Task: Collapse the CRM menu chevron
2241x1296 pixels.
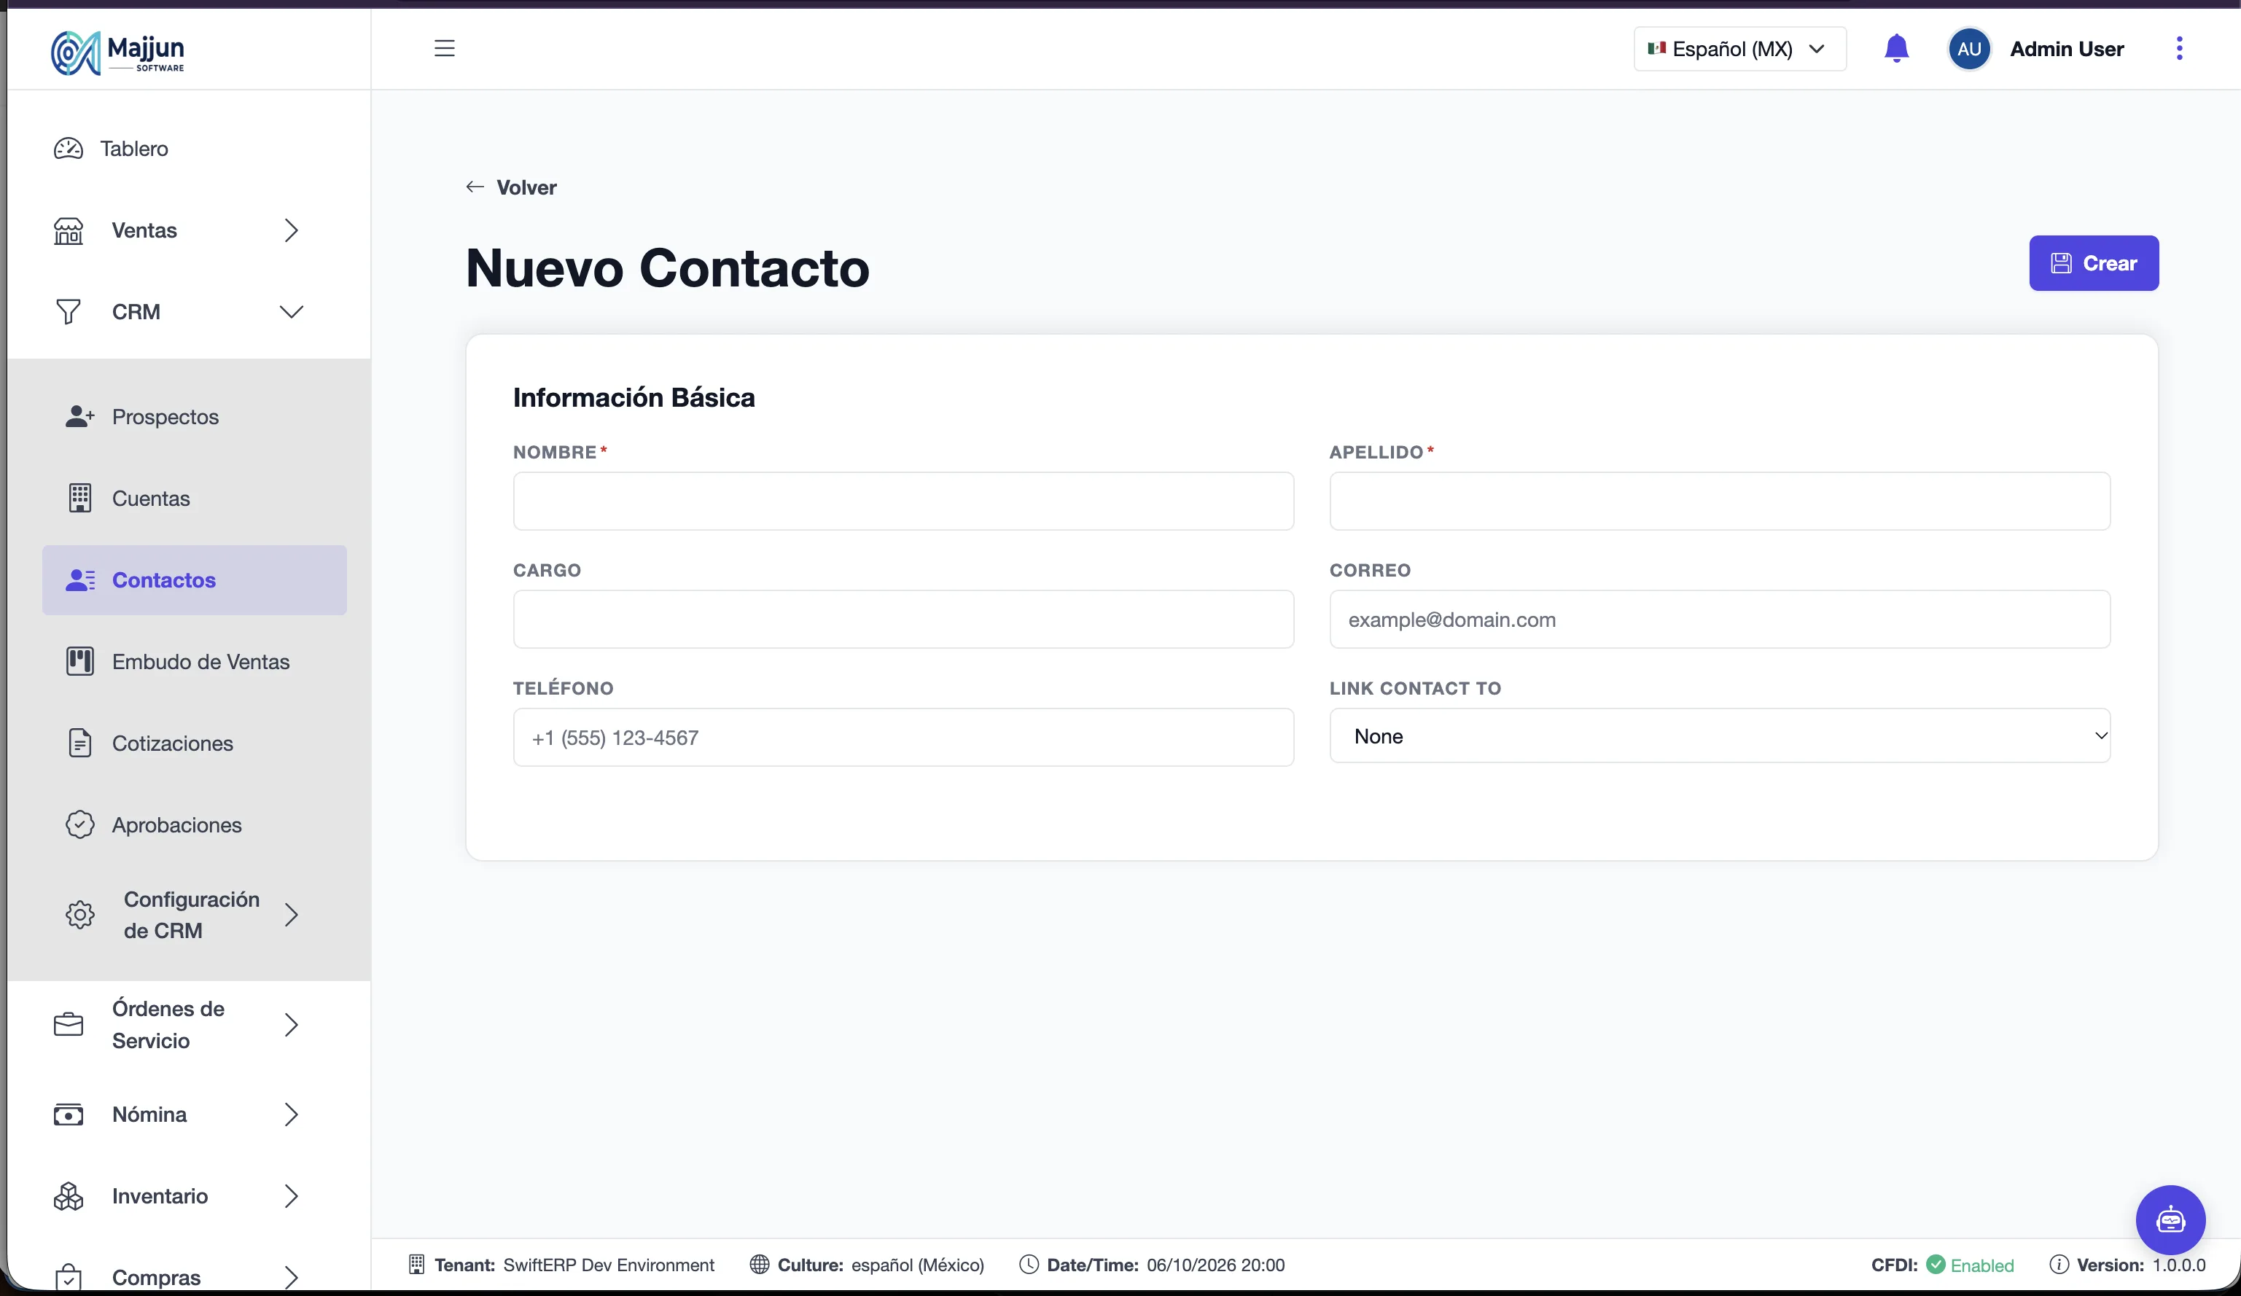Action: point(291,312)
